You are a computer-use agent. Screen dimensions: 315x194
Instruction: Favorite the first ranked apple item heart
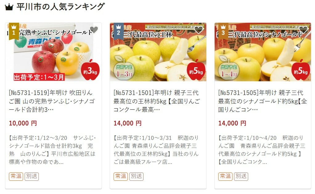point(94,30)
